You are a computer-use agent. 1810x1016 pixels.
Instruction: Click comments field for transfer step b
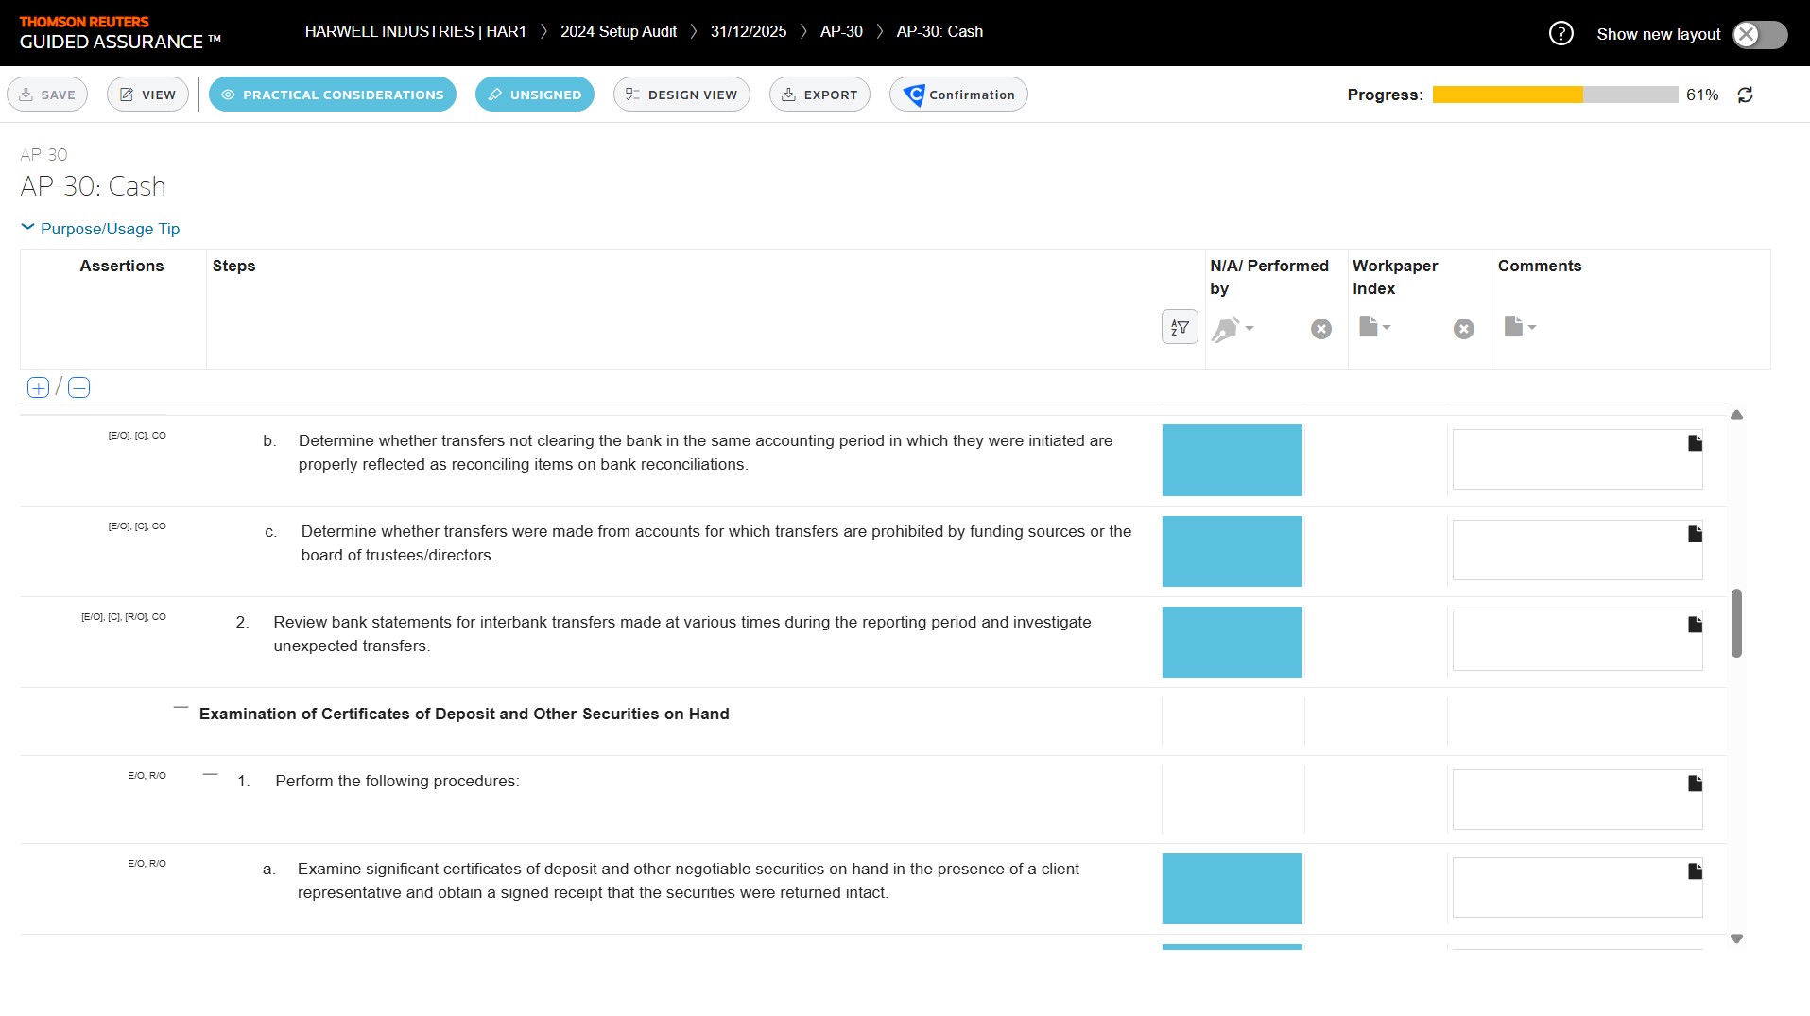1569,460
